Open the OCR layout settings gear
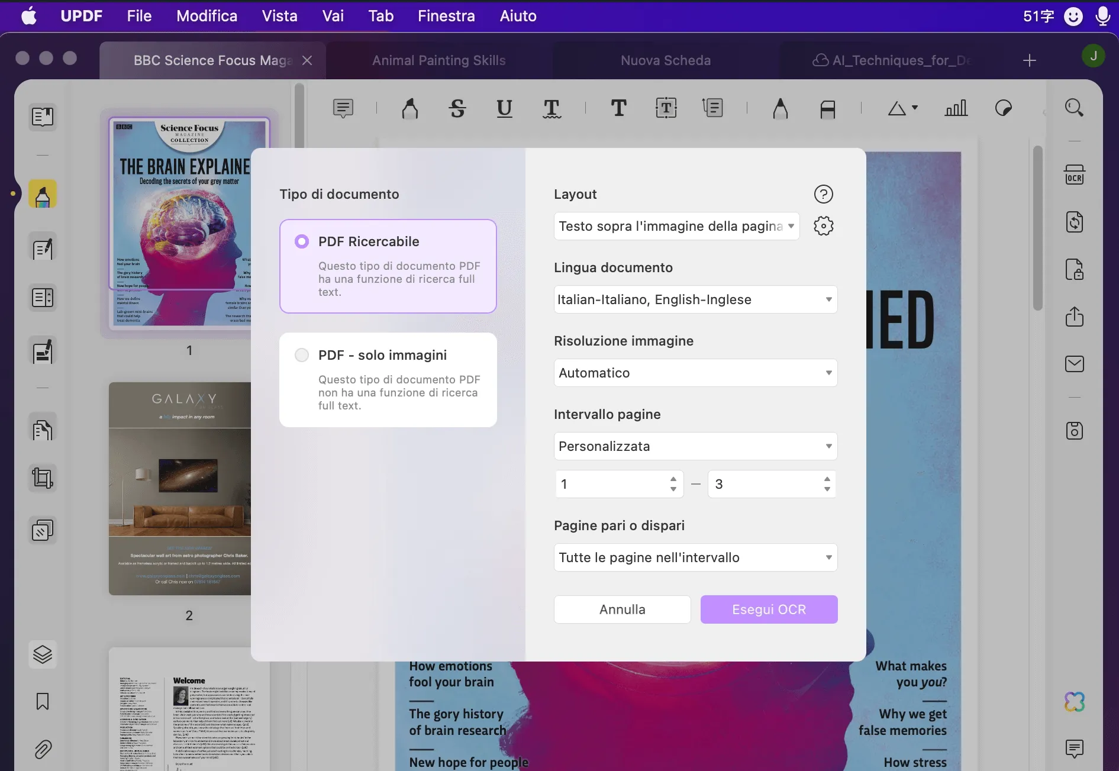This screenshot has width=1119, height=771. 823,226
